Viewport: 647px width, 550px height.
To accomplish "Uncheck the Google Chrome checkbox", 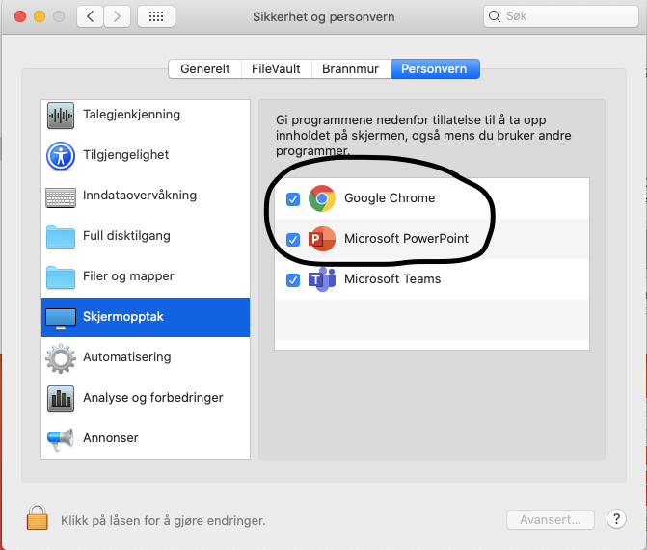I will 293,199.
